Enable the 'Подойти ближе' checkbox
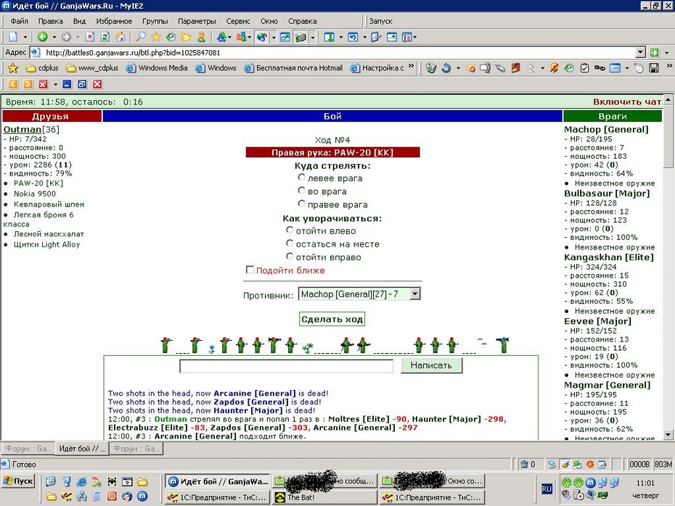The image size is (675, 506). pos(250,270)
